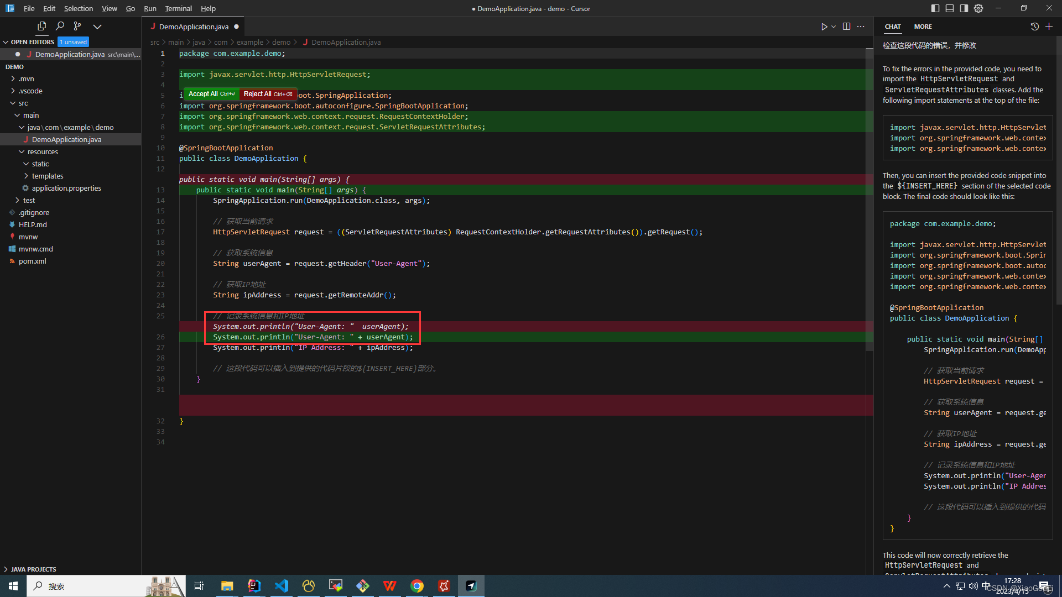This screenshot has width=1062, height=597.
Task: Toggle the primary sidebar layout icon
Action: 935,8
